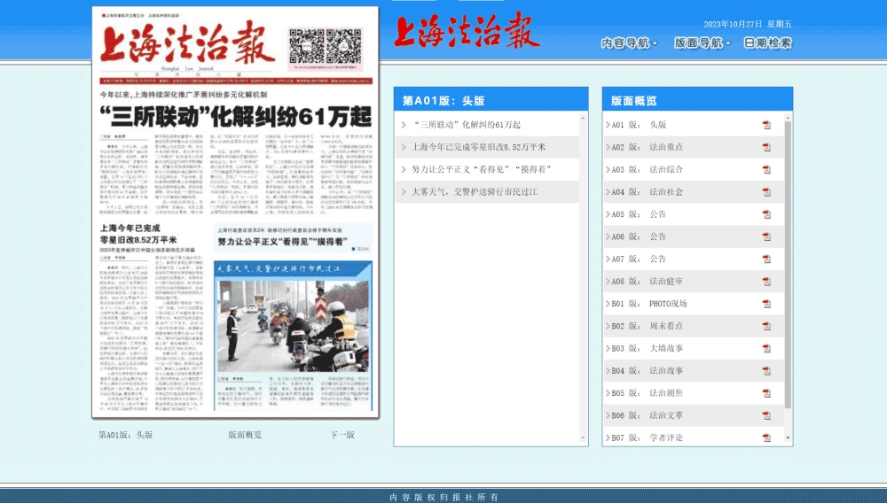Open article 大雾天气，交警护送骑行市民过江
This screenshot has width=887, height=503.
(474, 192)
